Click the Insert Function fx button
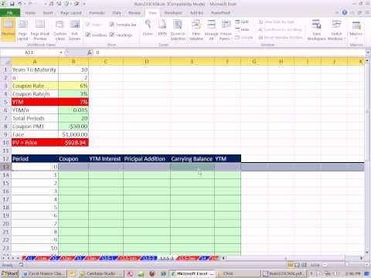371x278 pixels. click(90, 53)
